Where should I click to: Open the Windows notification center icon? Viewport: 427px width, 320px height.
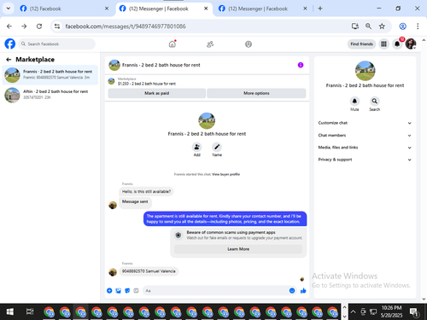(414, 312)
